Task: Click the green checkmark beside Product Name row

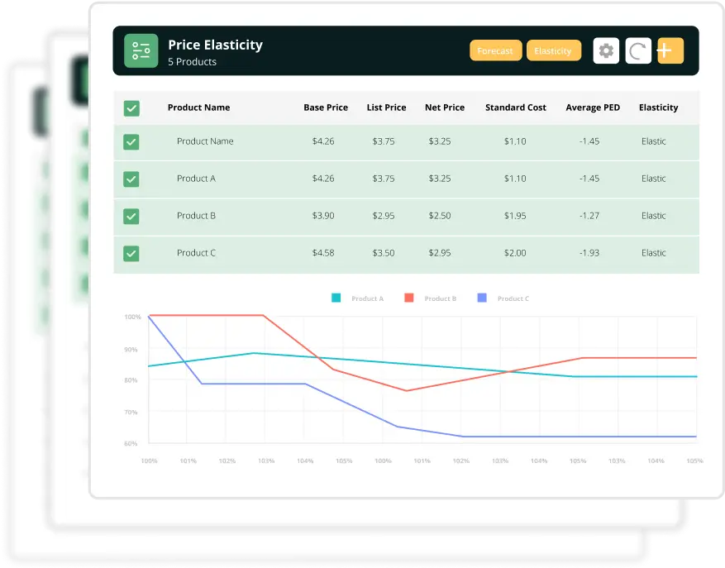Action: [131, 141]
